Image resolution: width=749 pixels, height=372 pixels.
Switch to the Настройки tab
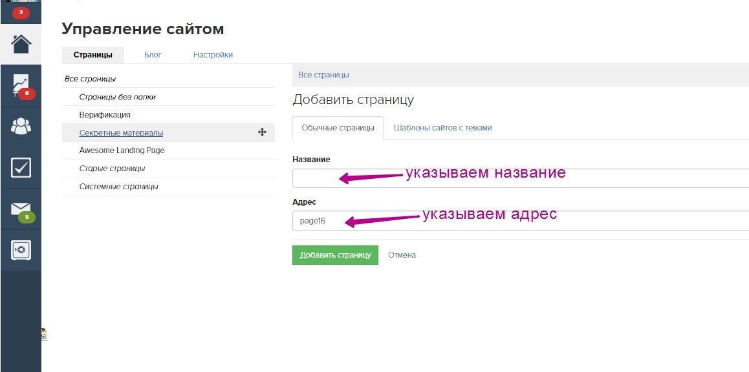[213, 55]
